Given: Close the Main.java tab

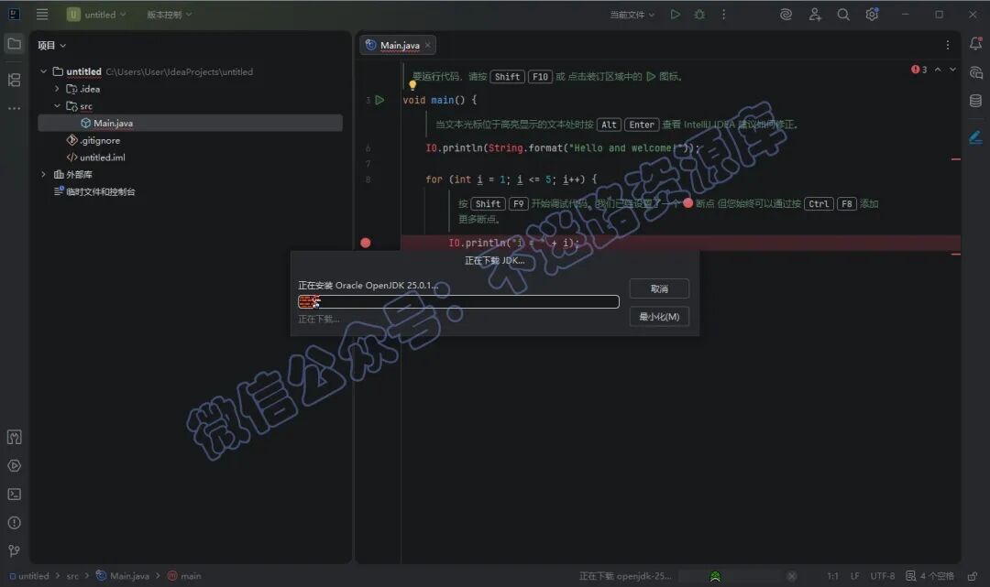Looking at the screenshot, I should [427, 45].
